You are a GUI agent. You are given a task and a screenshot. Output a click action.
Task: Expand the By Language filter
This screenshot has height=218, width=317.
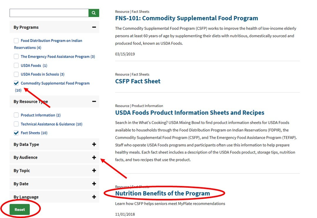[x=94, y=197]
